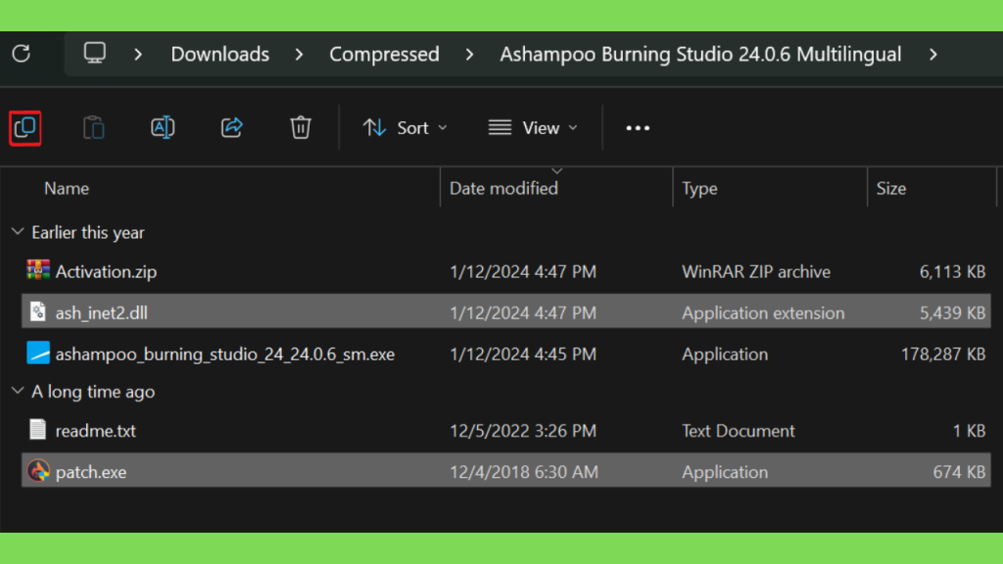Image resolution: width=1003 pixels, height=564 pixels.
Task: Click the Paste toolbar icon
Action: [x=93, y=128]
